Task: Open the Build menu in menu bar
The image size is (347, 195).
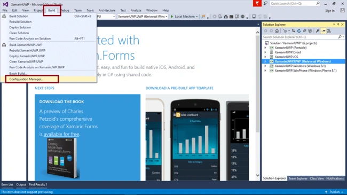Action: point(52,10)
